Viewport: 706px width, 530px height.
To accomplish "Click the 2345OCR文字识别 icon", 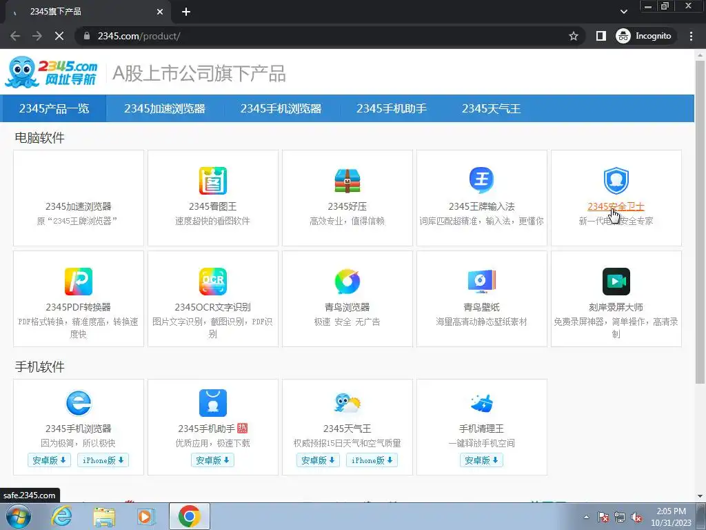I will (x=213, y=282).
